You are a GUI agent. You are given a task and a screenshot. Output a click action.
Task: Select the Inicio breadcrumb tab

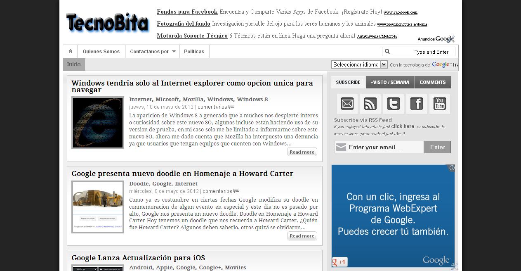74,64
